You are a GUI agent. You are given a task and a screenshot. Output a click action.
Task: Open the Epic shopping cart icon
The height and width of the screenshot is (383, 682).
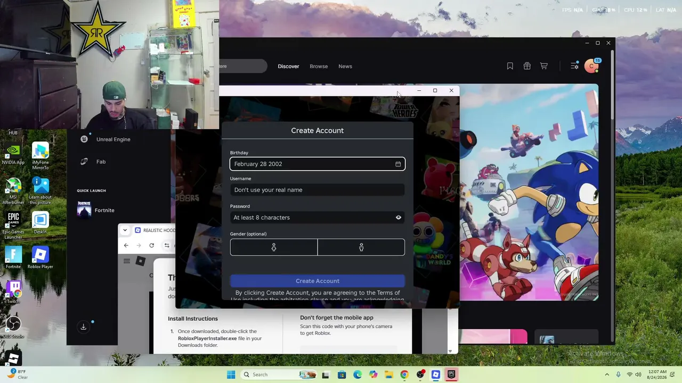(544, 66)
